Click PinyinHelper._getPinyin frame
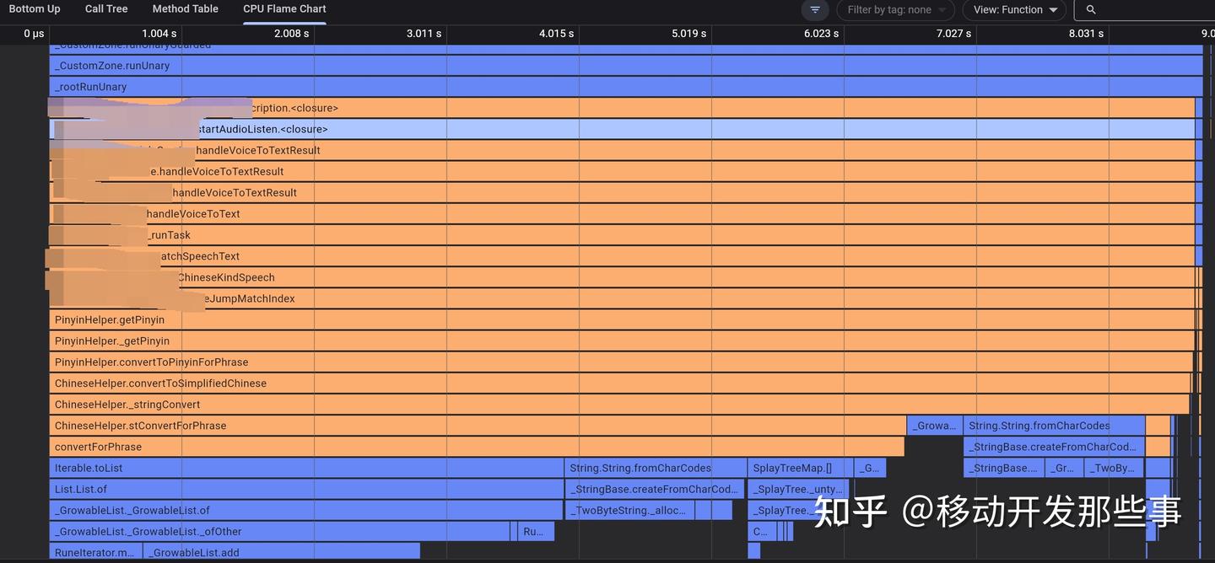This screenshot has width=1215, height=563. (622, 341)
